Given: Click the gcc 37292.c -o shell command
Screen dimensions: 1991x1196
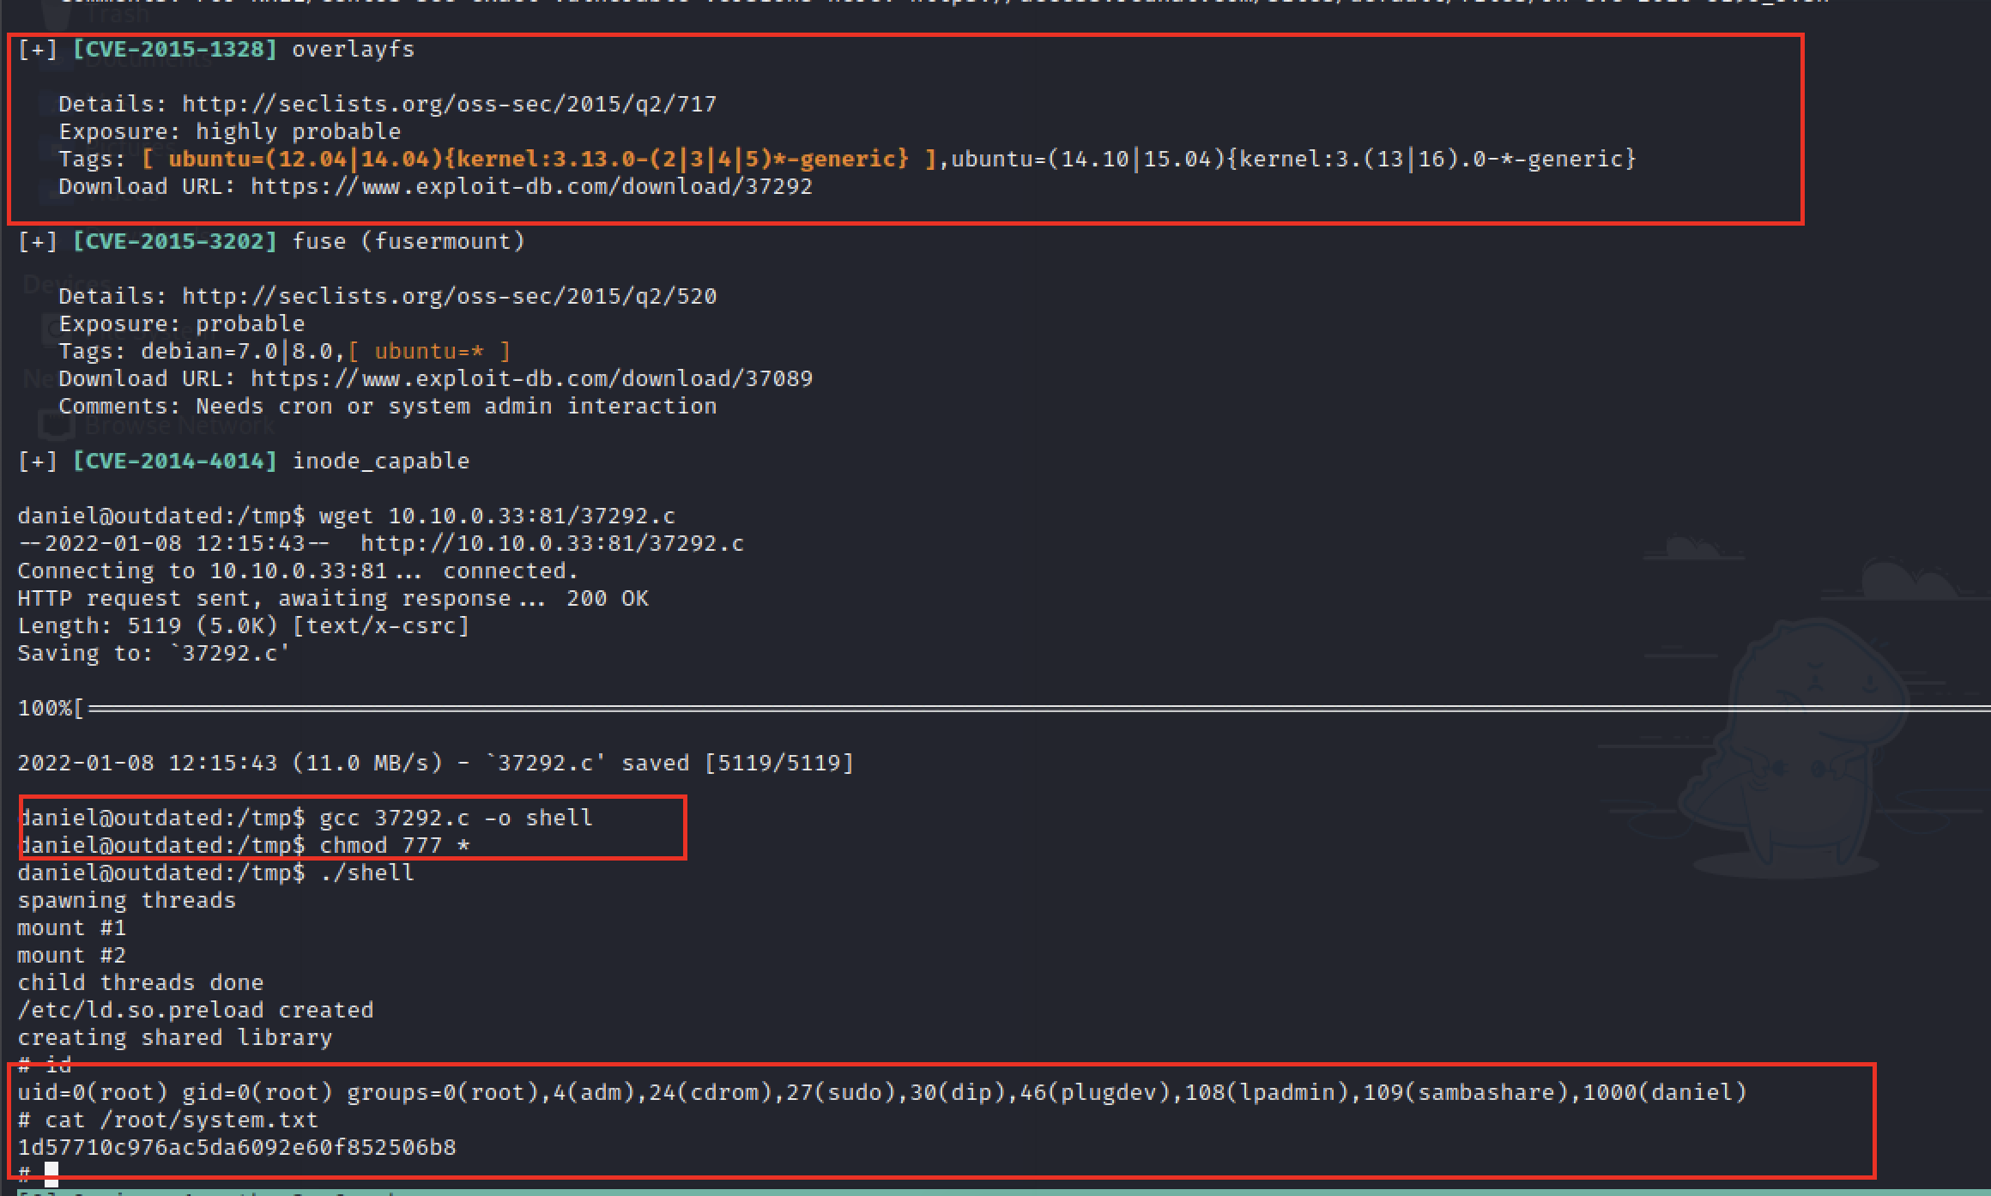Looking at the screenshot, I should pyautogui.click(x=456, y=818).
